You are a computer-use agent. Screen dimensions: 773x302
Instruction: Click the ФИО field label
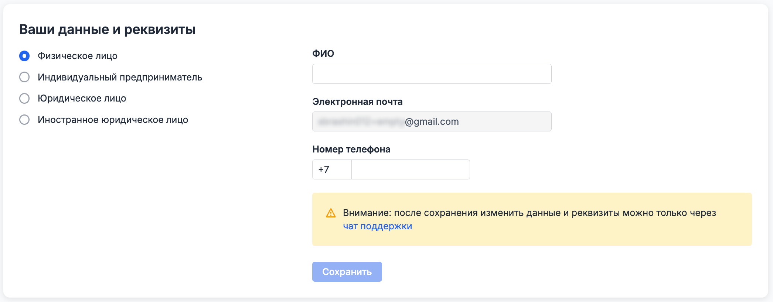(x=323, y=54)
